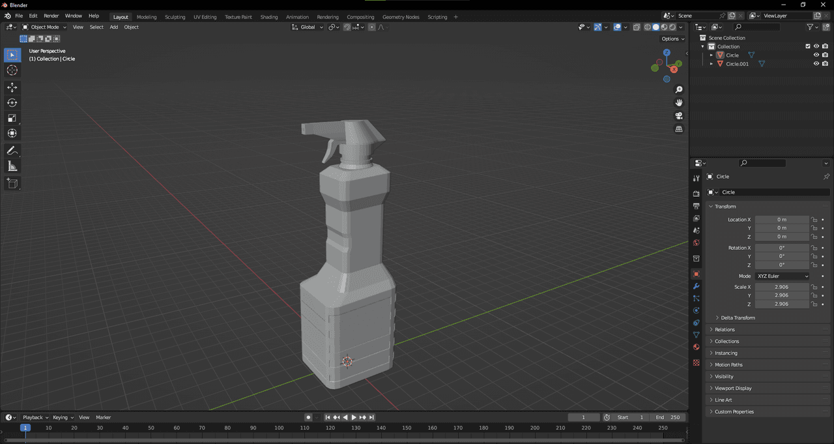The height and width of the screenshot is (444, 834).
Task: Toggle camera view with the camera icon
Action: pyautogui.click(x=679, y=116)
